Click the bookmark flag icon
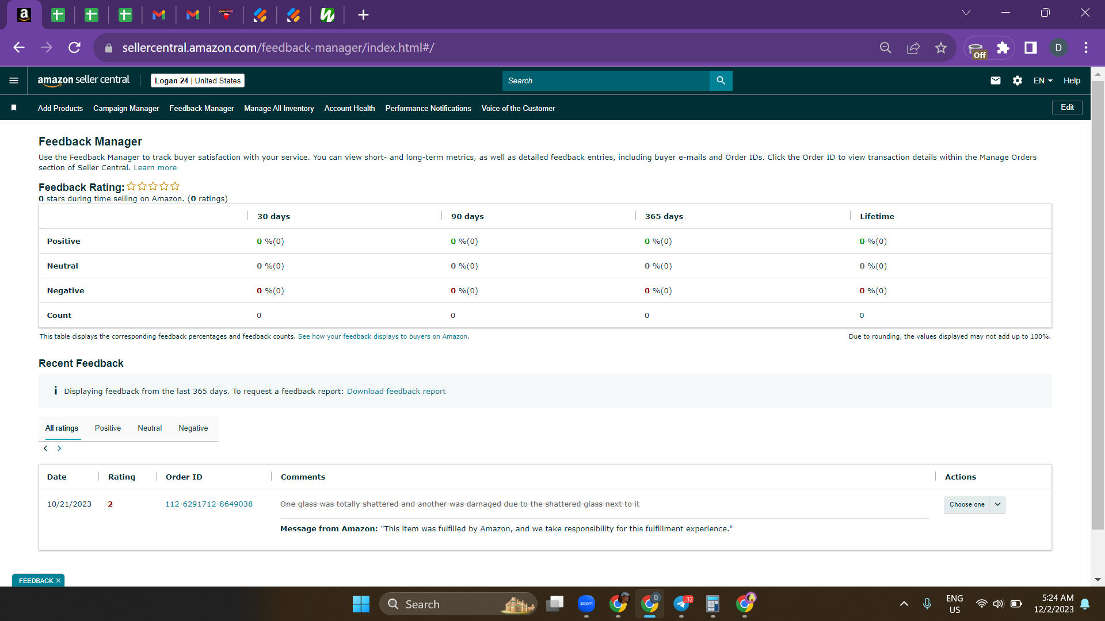Screen dimensions: 1105x621 (14, 108)
